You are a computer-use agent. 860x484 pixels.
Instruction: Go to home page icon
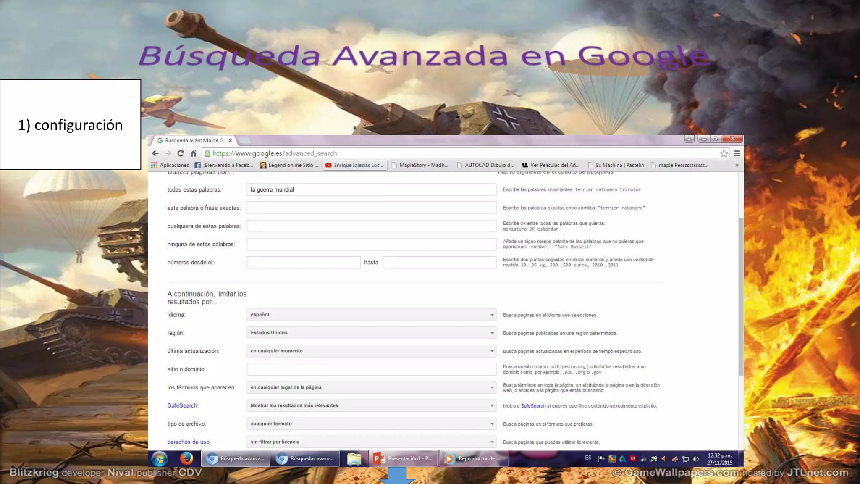coord(193,153)
